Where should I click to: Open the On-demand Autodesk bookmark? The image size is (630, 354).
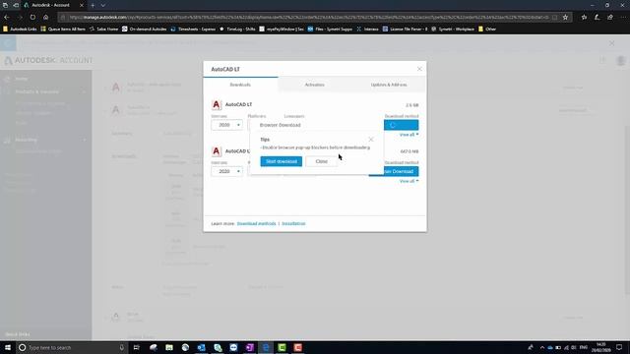pos(145,29)
